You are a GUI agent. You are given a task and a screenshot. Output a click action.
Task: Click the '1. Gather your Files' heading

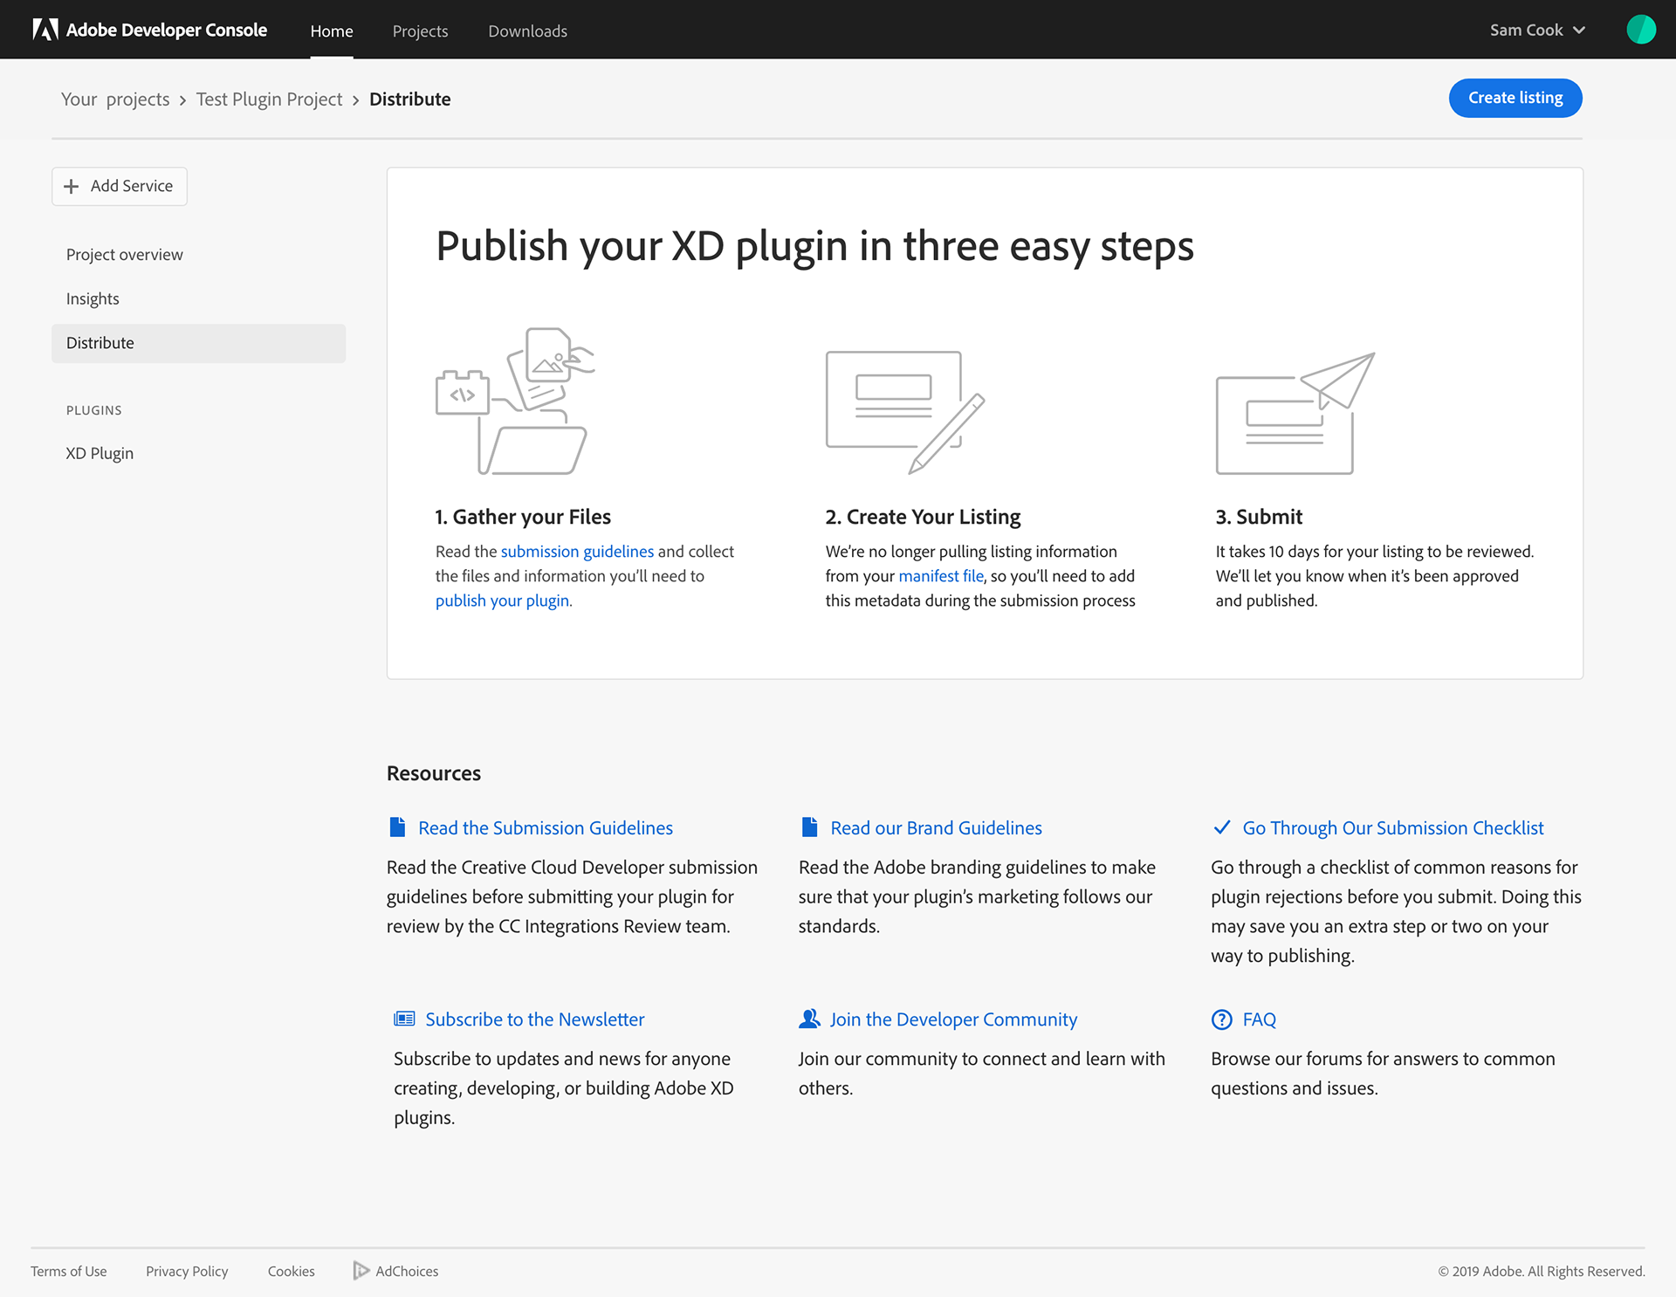pyautogui.click(x=523, y=517)
